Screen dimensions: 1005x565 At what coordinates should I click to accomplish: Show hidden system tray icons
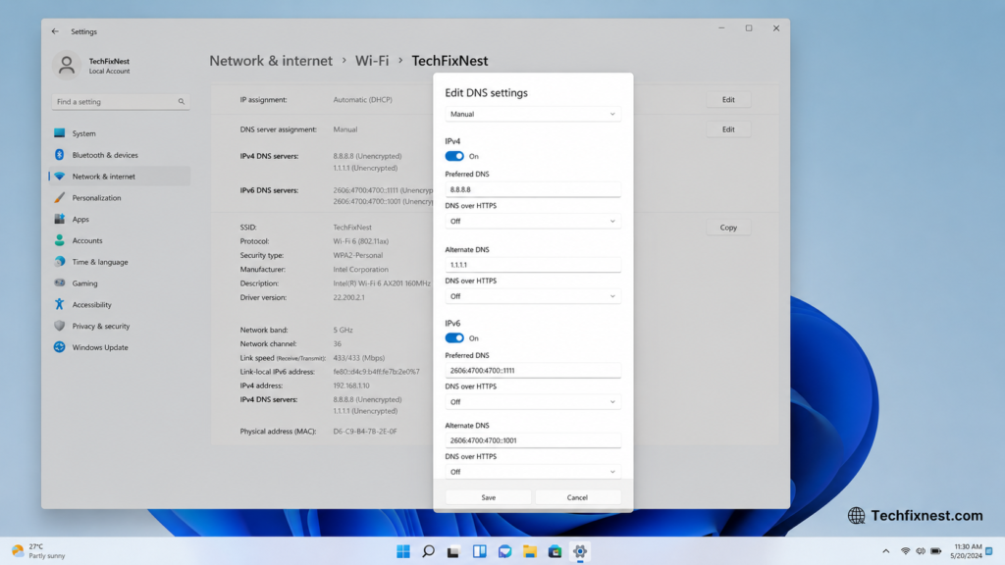tap(886, 551)
